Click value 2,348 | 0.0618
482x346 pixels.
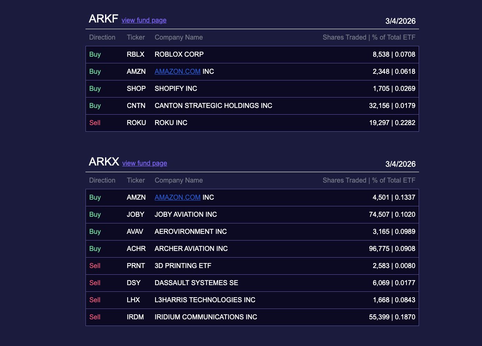click(x=394, y=71)
